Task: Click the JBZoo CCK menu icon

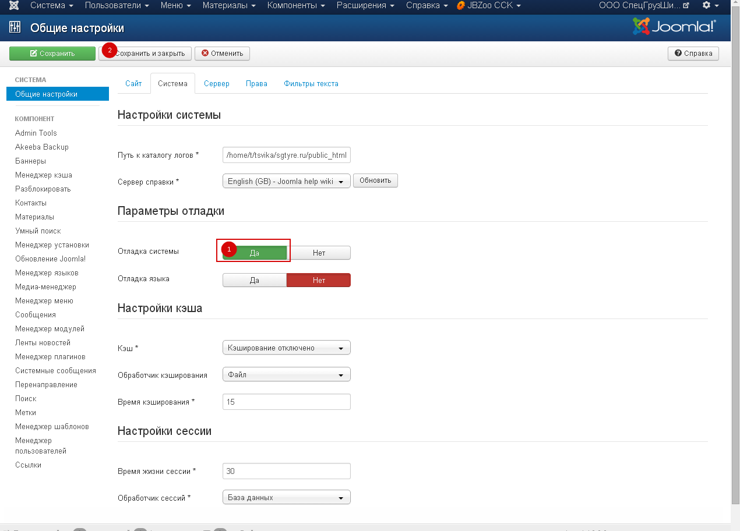Action: click(461, 5)
